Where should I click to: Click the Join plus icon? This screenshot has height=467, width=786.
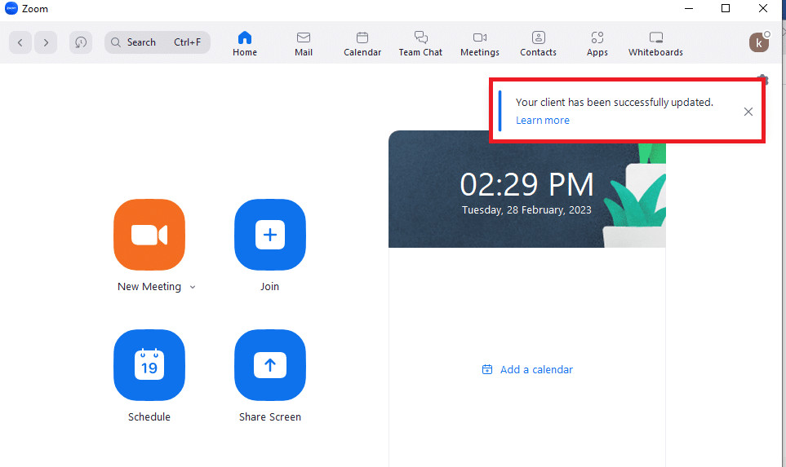click(x=269, y=235)
